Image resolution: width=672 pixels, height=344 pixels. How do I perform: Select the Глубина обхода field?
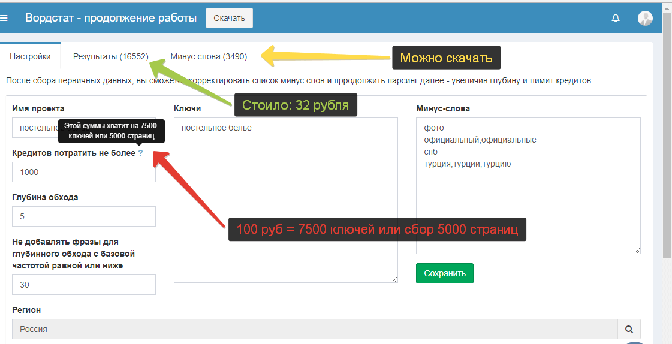pos(83,216)
